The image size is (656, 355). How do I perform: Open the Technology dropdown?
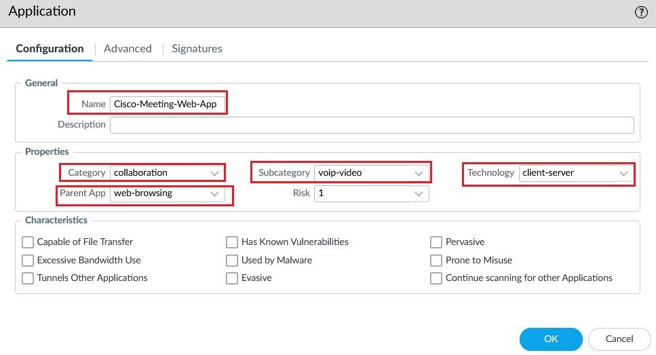576,173
